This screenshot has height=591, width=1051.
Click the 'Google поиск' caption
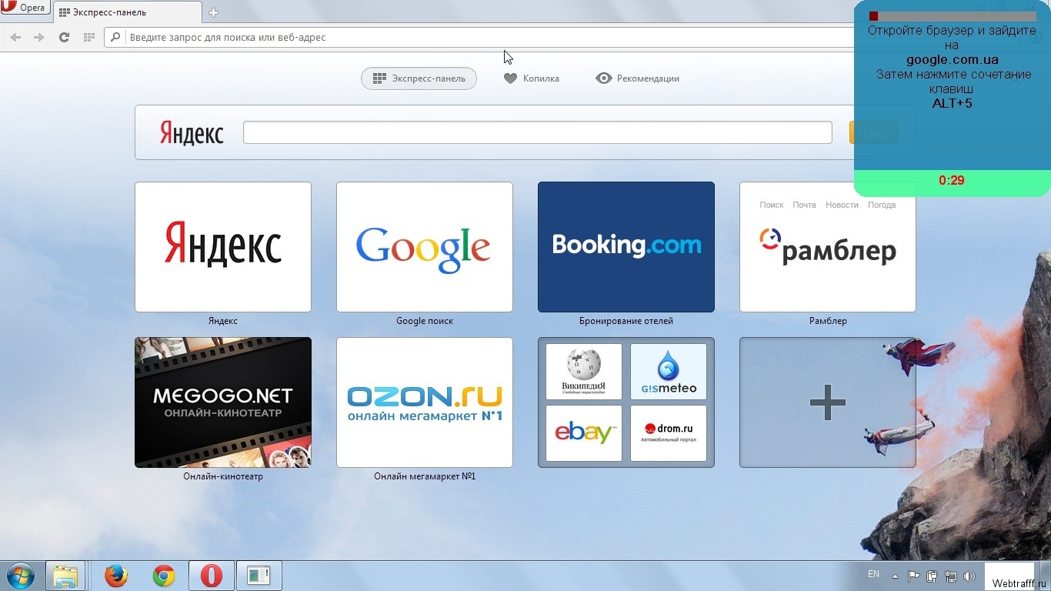point(425,321)
